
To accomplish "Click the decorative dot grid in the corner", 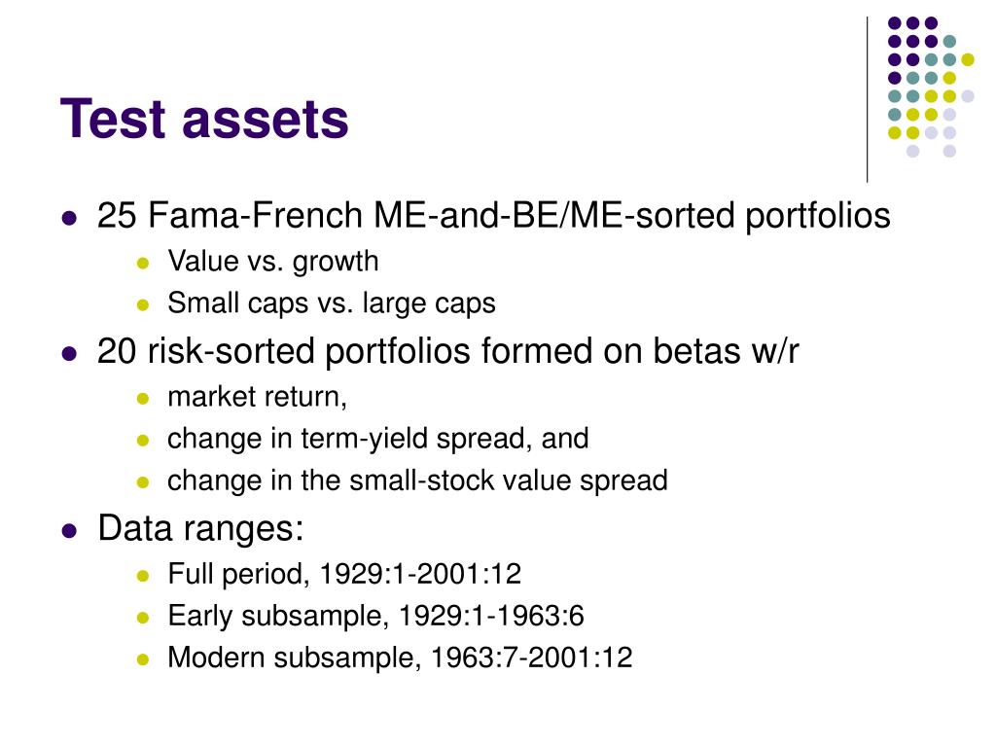I will [x=931, y=87].
